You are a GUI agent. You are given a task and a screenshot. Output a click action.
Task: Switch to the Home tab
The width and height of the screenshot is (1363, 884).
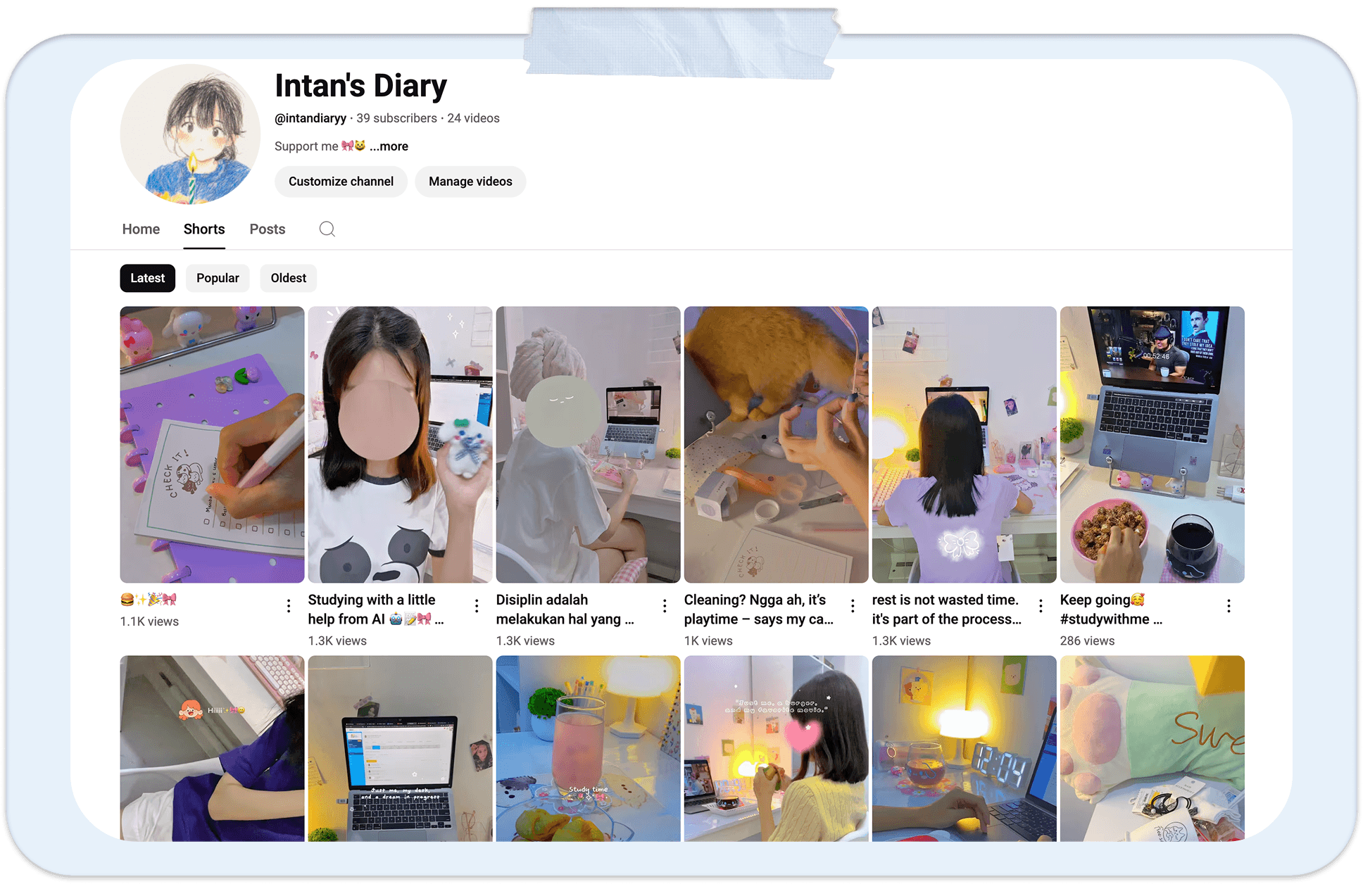click(x=141, y=229)
